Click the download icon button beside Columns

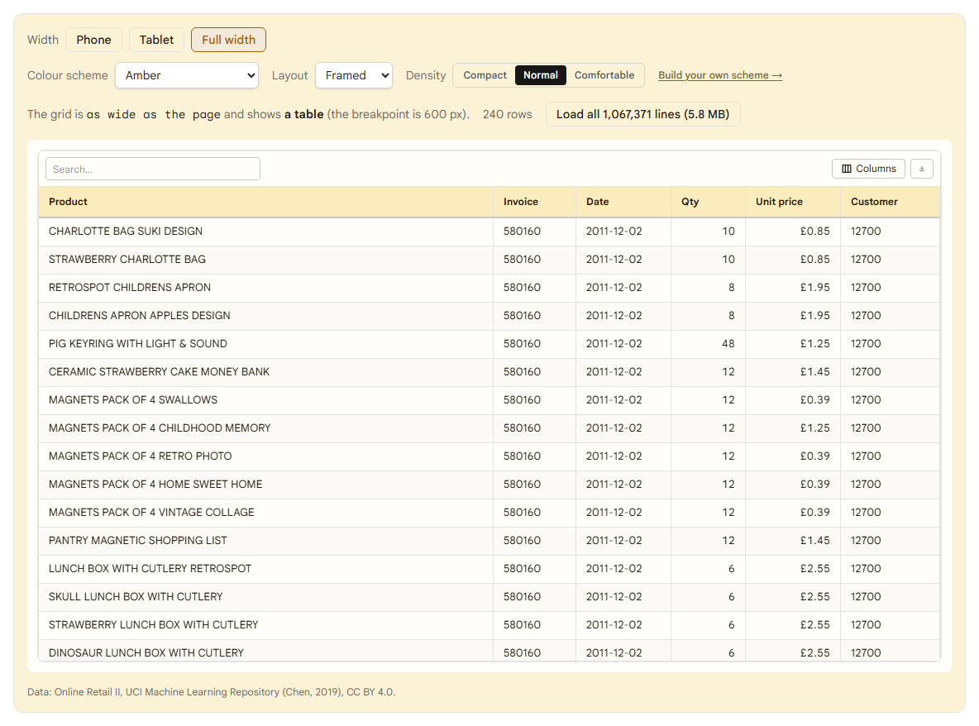pyautogui.click(x=922, y=169)
